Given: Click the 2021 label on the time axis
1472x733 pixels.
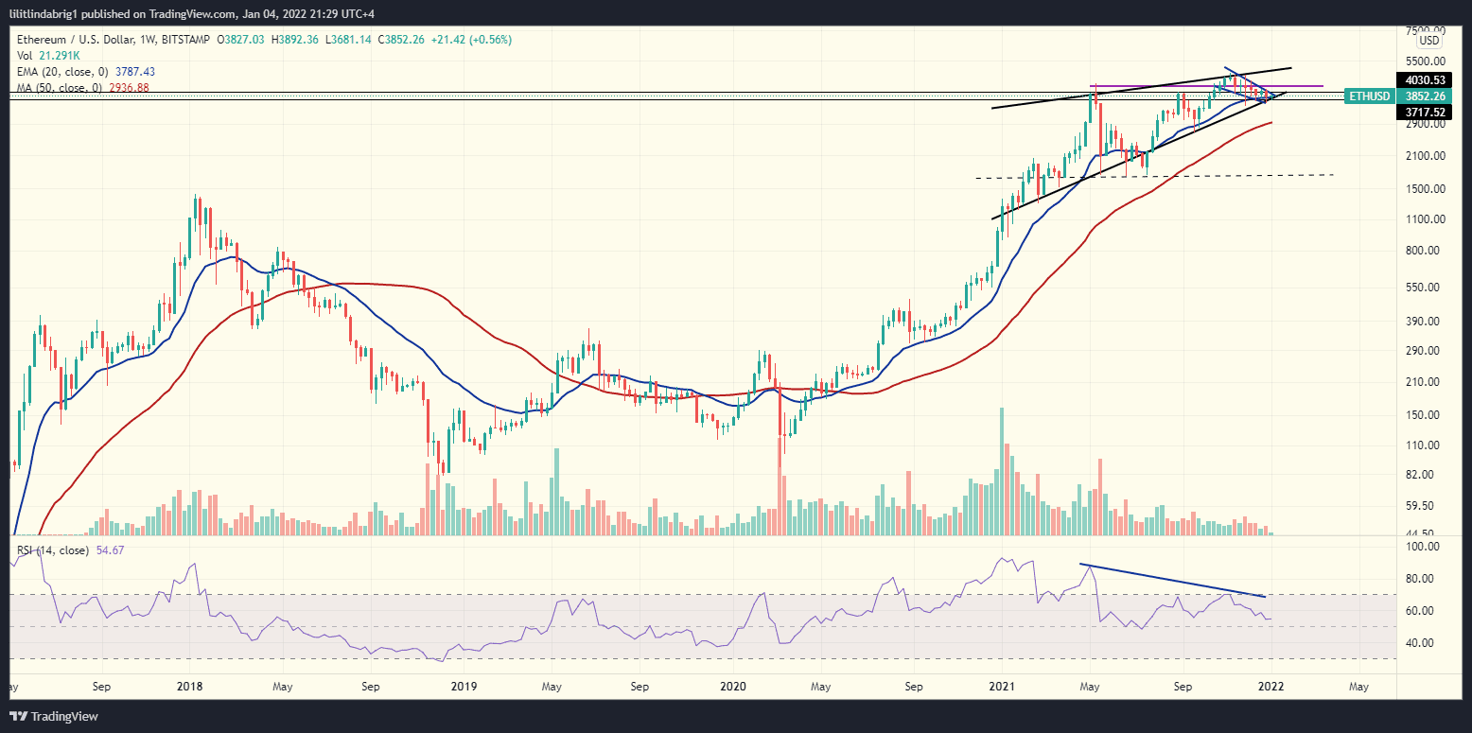Looking at the screenshot, I should [1000, 687].
